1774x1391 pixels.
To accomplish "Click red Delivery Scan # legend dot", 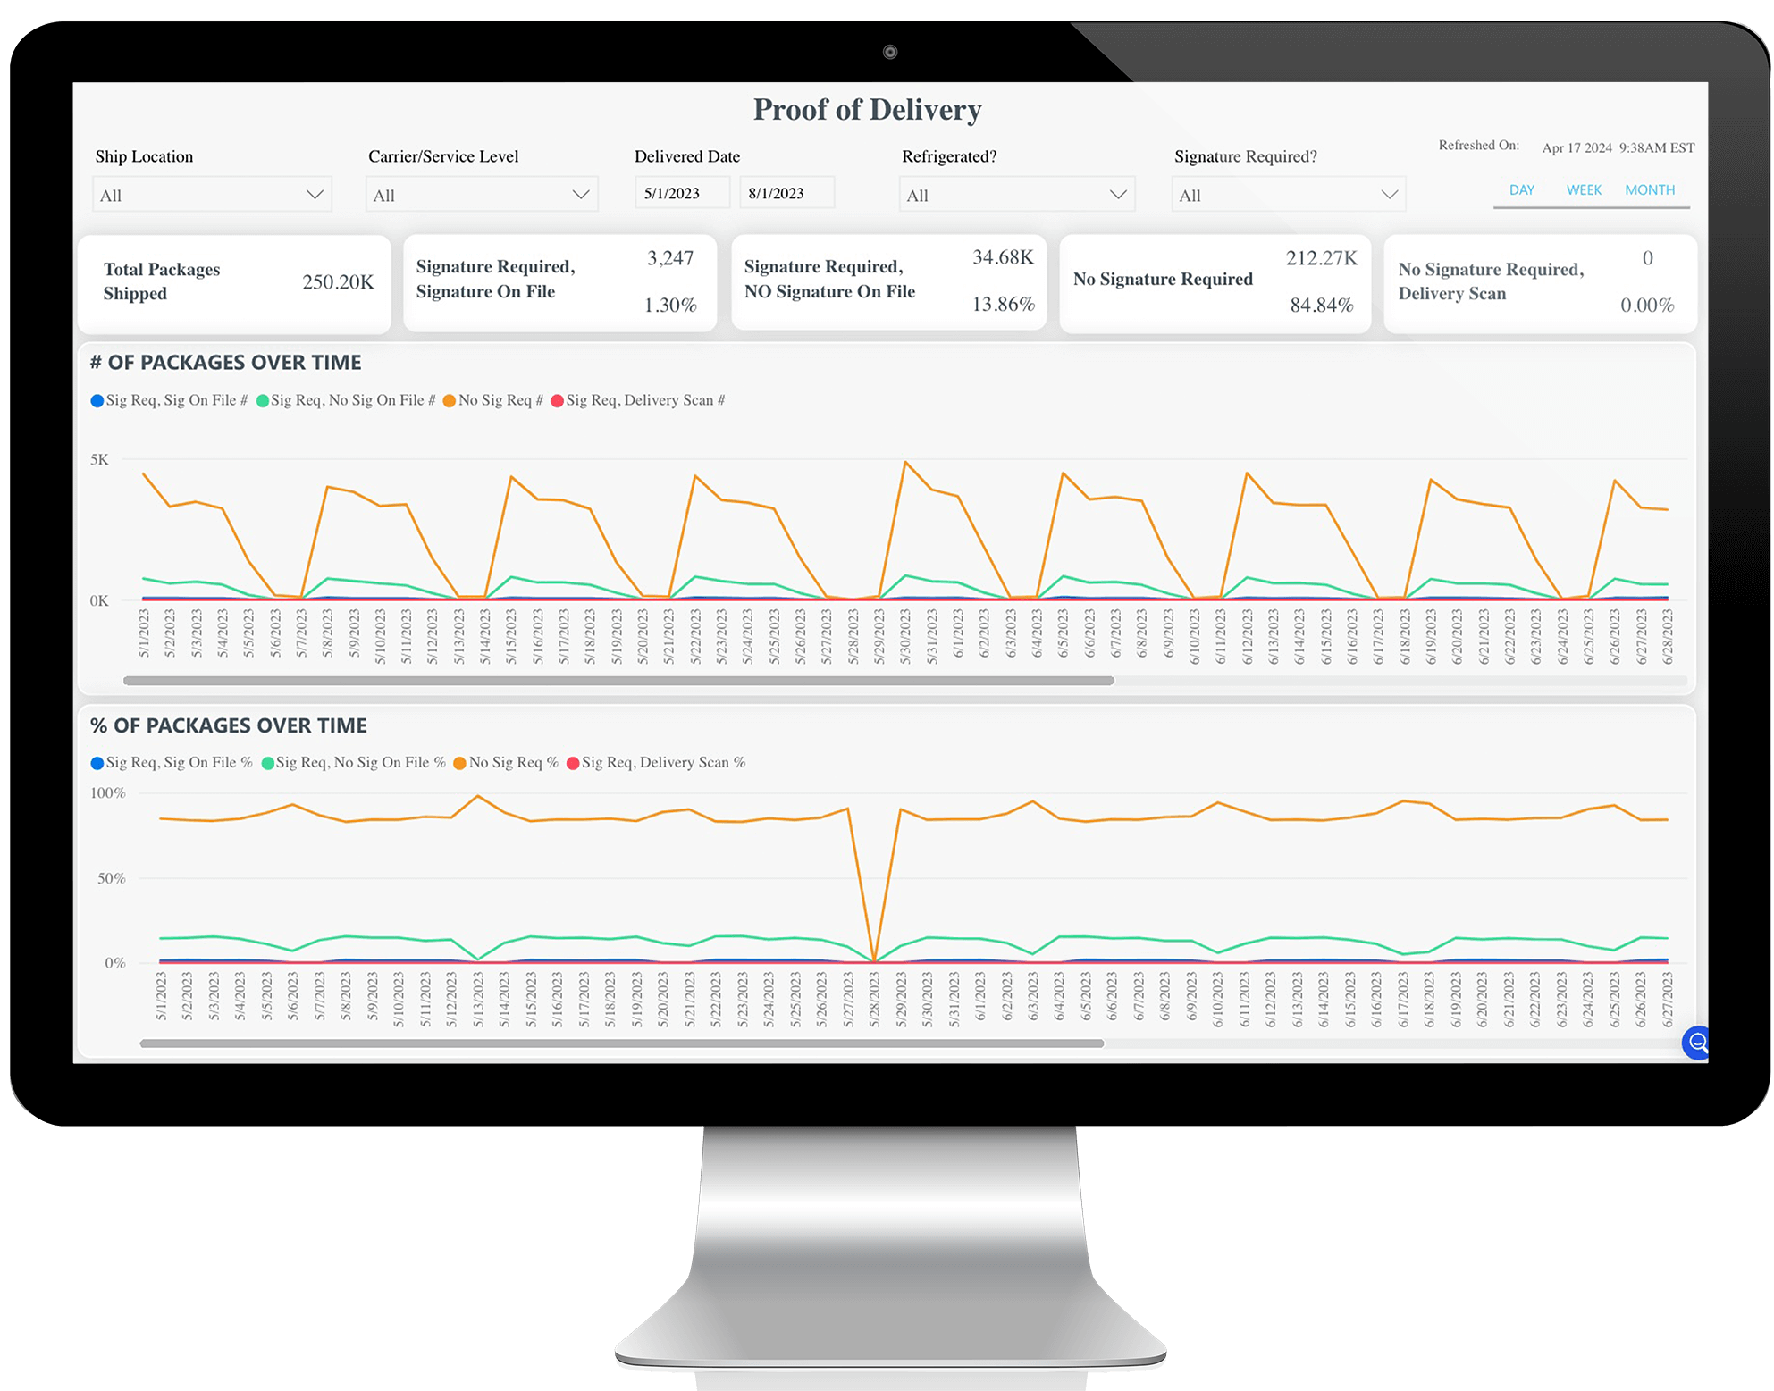I will tap(558, 401).
